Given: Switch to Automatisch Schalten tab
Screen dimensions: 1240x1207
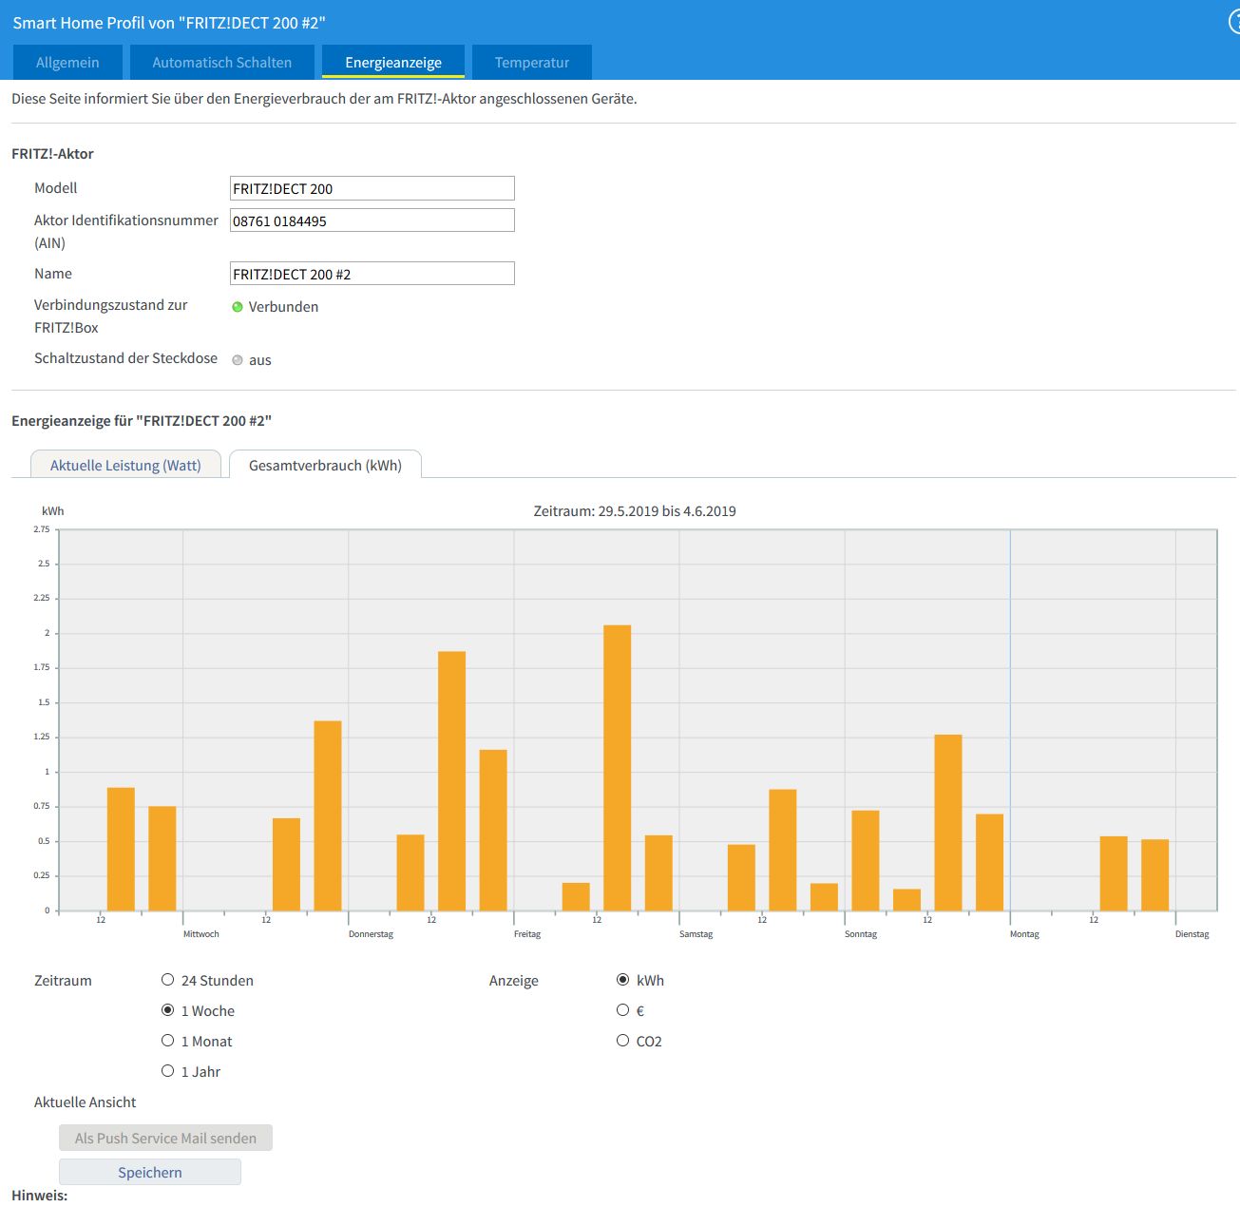Looking at the screenshot, I should click(222, 63).
